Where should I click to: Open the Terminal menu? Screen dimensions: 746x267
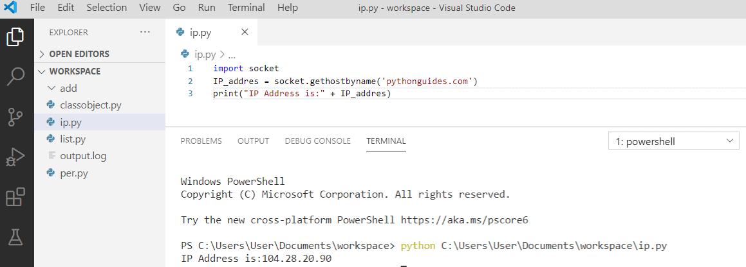pos(246,8)
